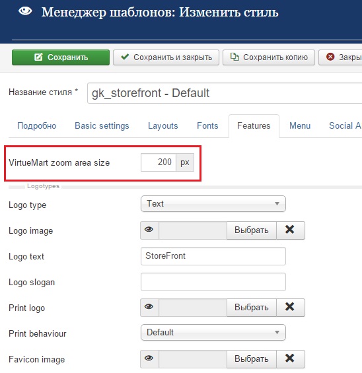Click the red Закрыть button
362x373 pixels.
click(x=341, y=57)
